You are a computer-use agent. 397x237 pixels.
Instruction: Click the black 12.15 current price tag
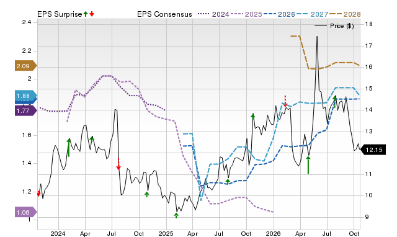tap(373, 150)
